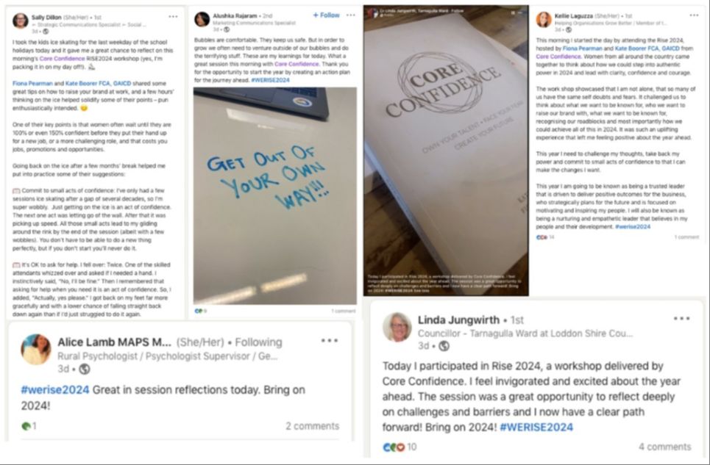710x465 pixels.
Task: Open the Core Confidence book photo
Action: click(x=446, y=151)
